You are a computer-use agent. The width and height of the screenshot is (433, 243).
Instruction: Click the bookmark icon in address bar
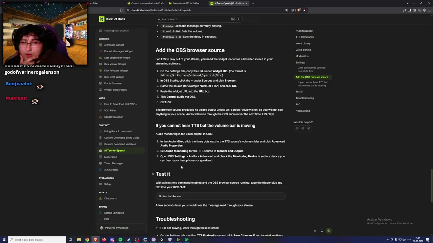coord(121,10)
